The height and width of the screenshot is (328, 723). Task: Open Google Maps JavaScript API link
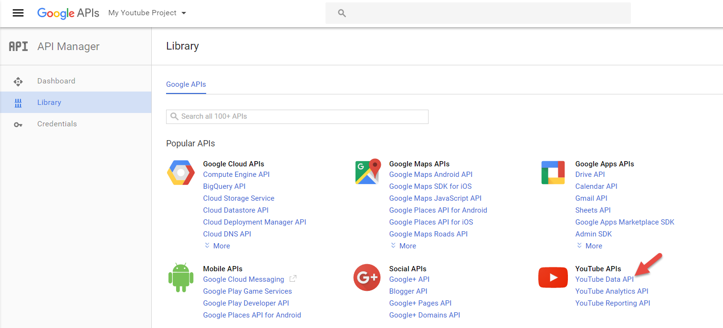coord(436,198)
